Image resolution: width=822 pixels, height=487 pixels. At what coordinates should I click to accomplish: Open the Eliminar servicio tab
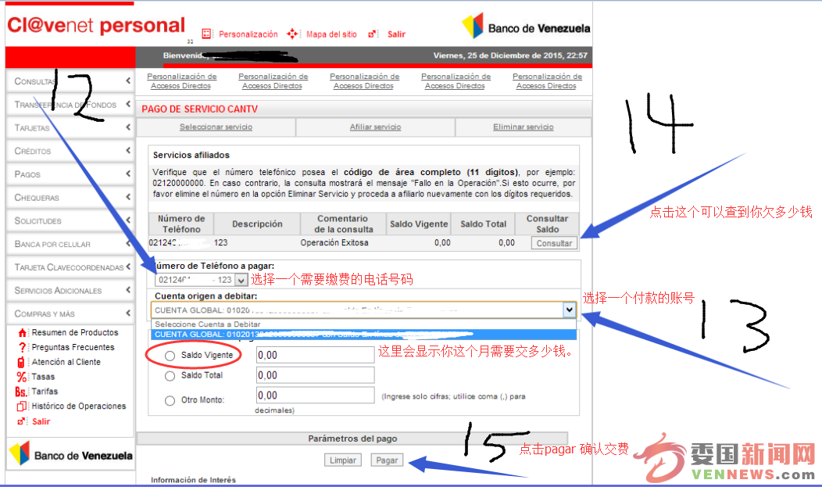click(524, 127)
